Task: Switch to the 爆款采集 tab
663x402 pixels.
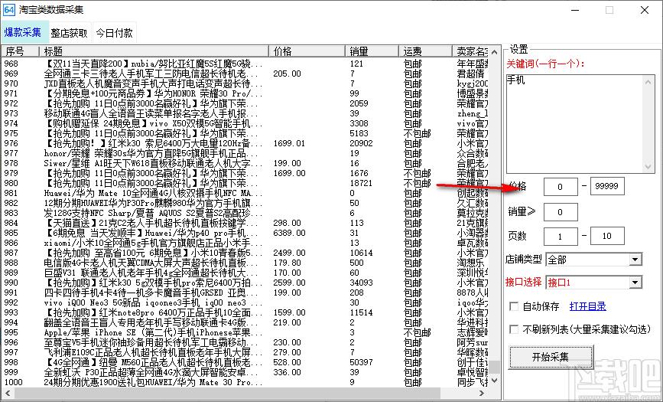Action: [24, 33]
